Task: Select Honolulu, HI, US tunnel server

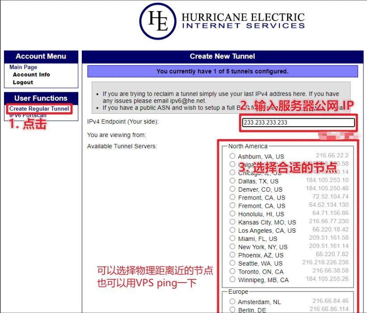Action: [232, 214]
